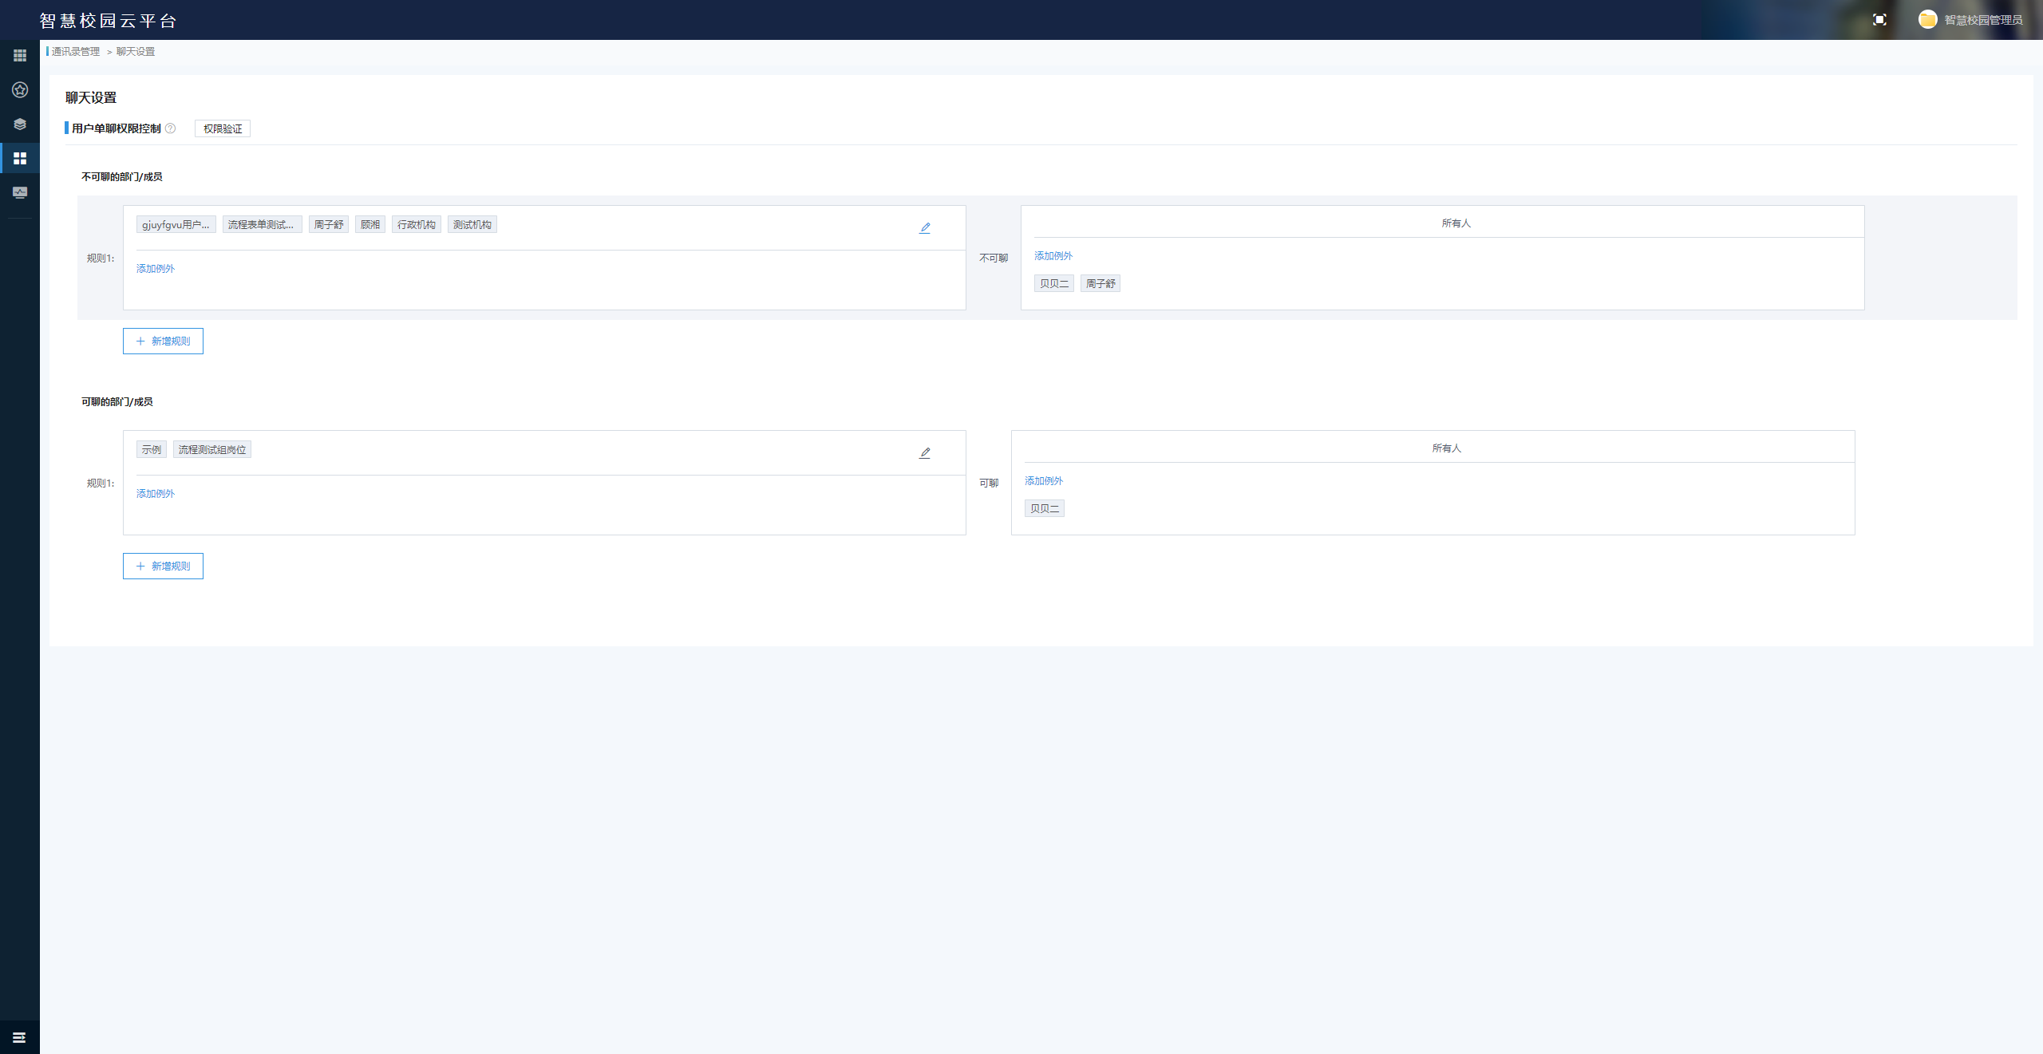Select the gjuyfgvu用户... tag
The width and height of the screenshot is (2043, 1054).
[176, 225]
